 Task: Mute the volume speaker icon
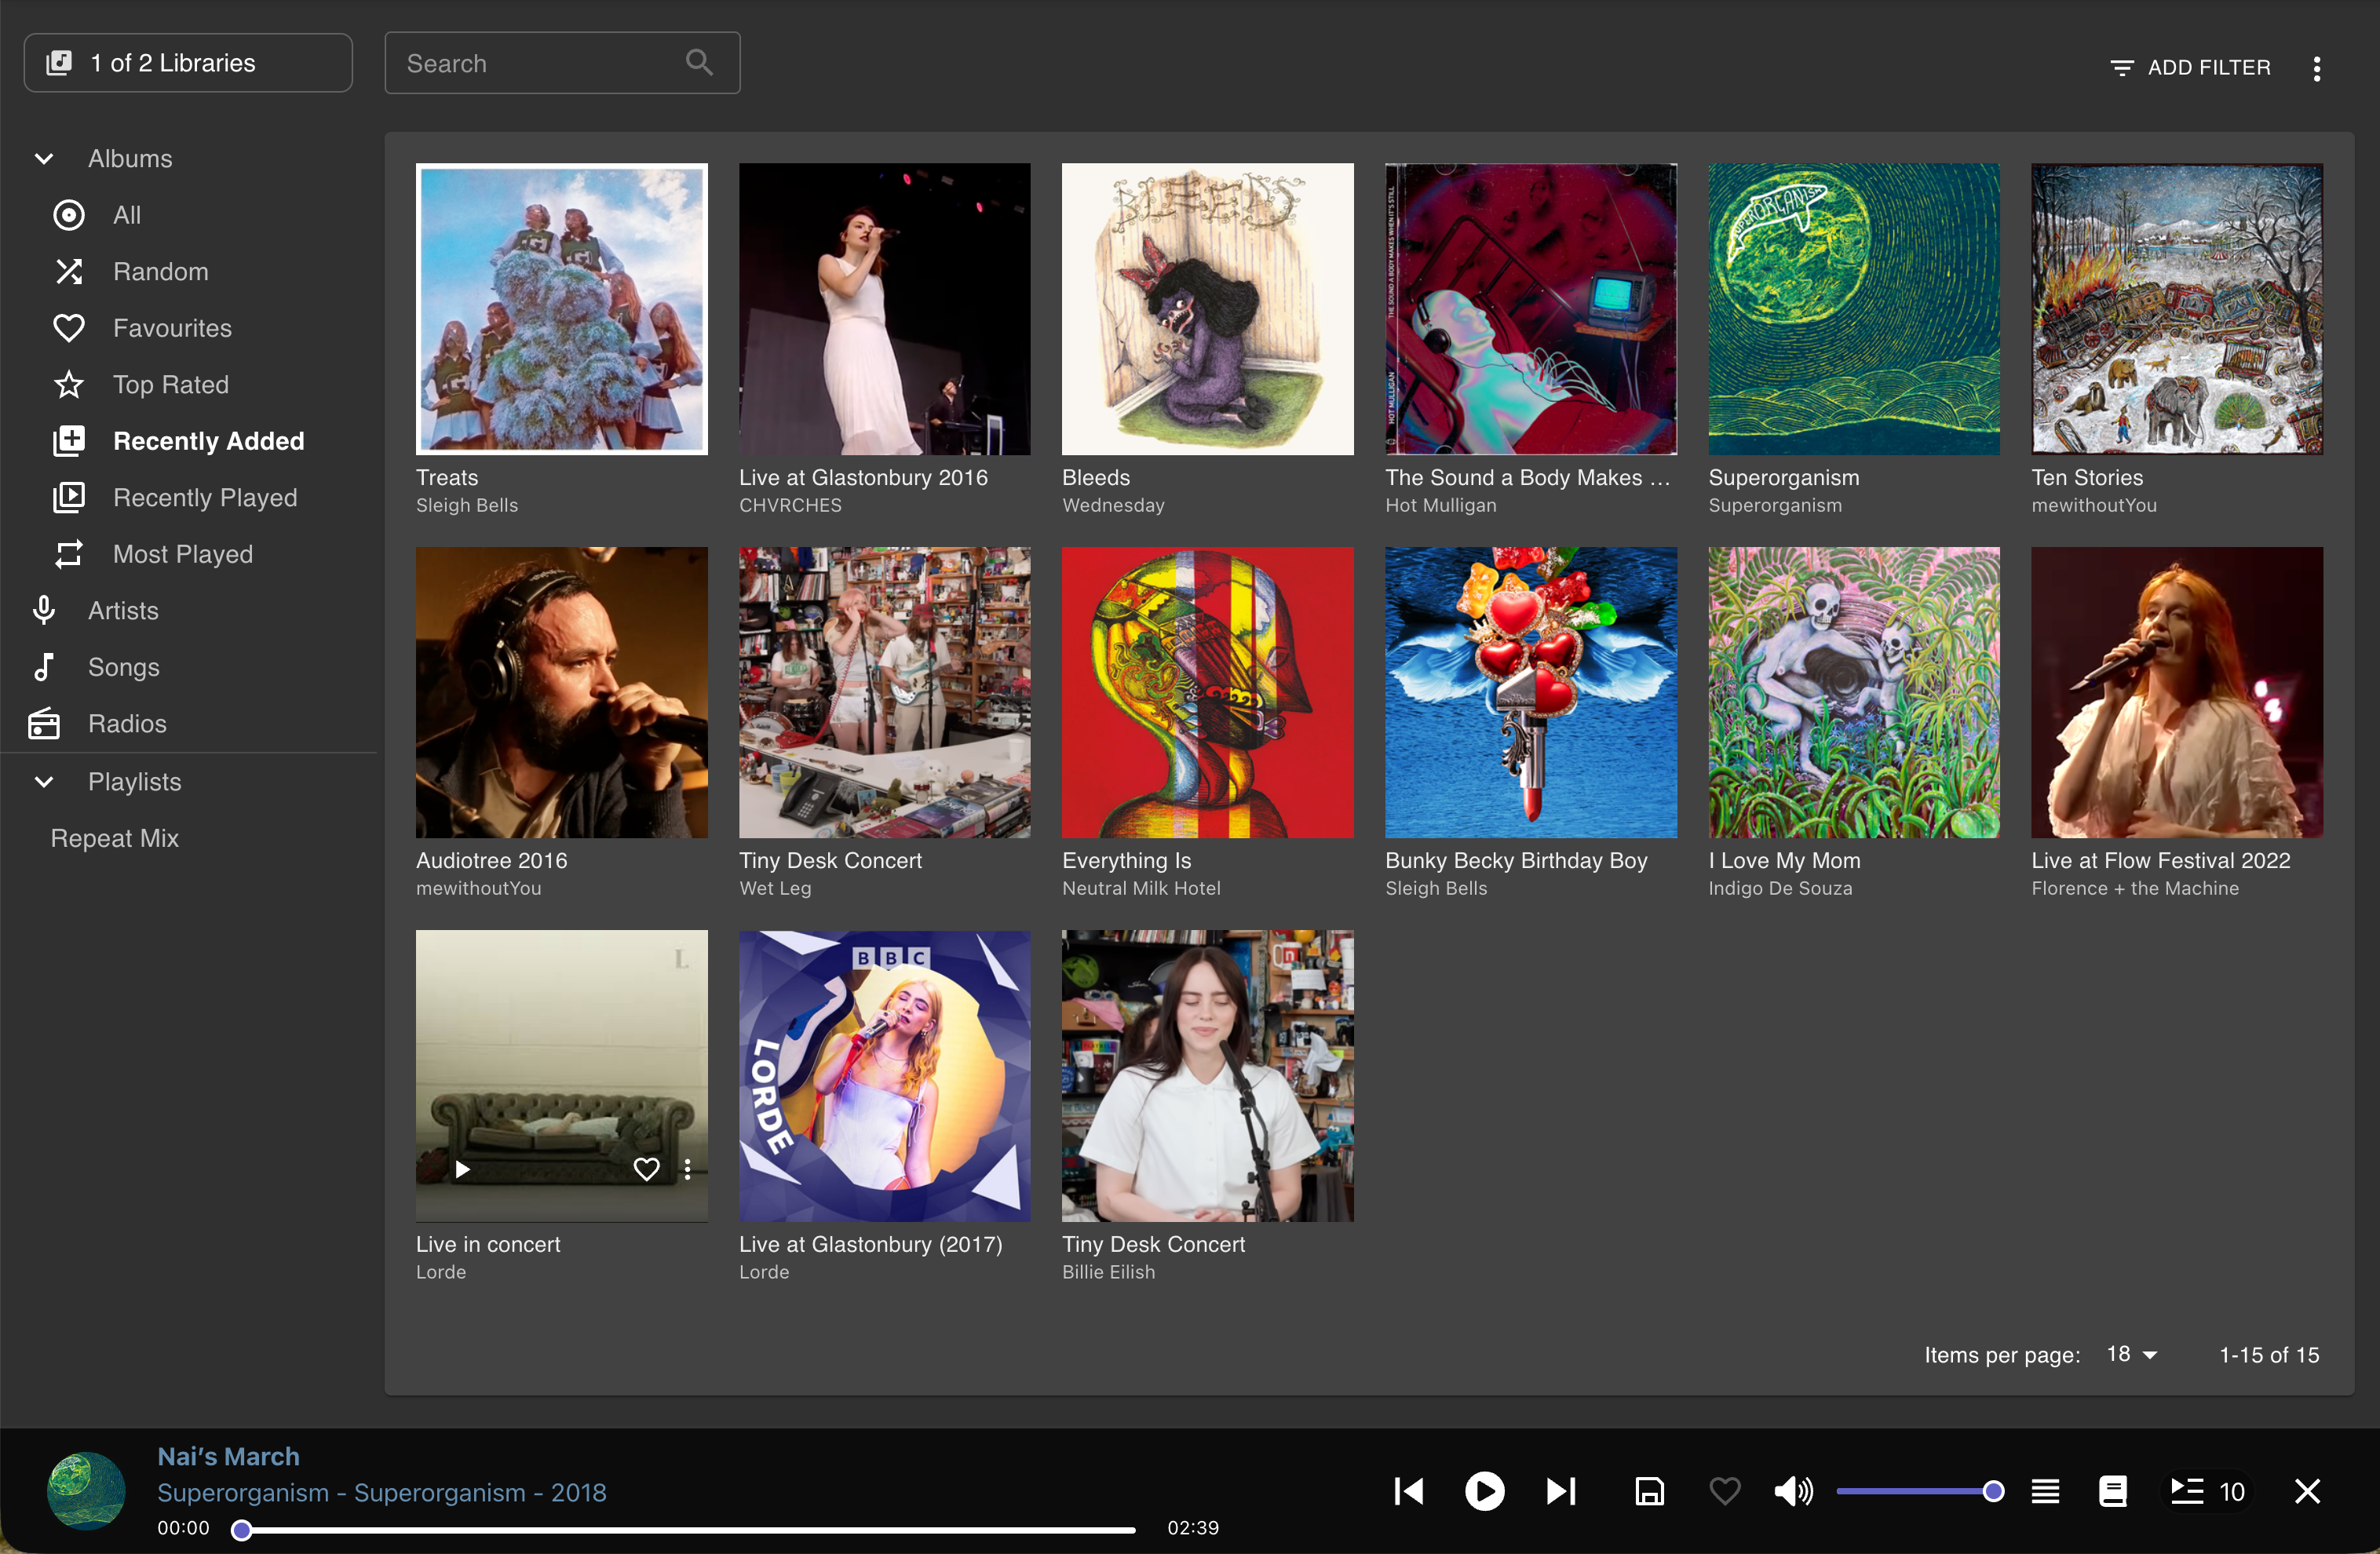(x=1792, y=1491)
